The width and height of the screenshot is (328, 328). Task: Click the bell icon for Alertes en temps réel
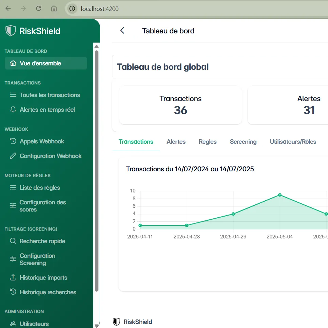(x=13, y=110)
